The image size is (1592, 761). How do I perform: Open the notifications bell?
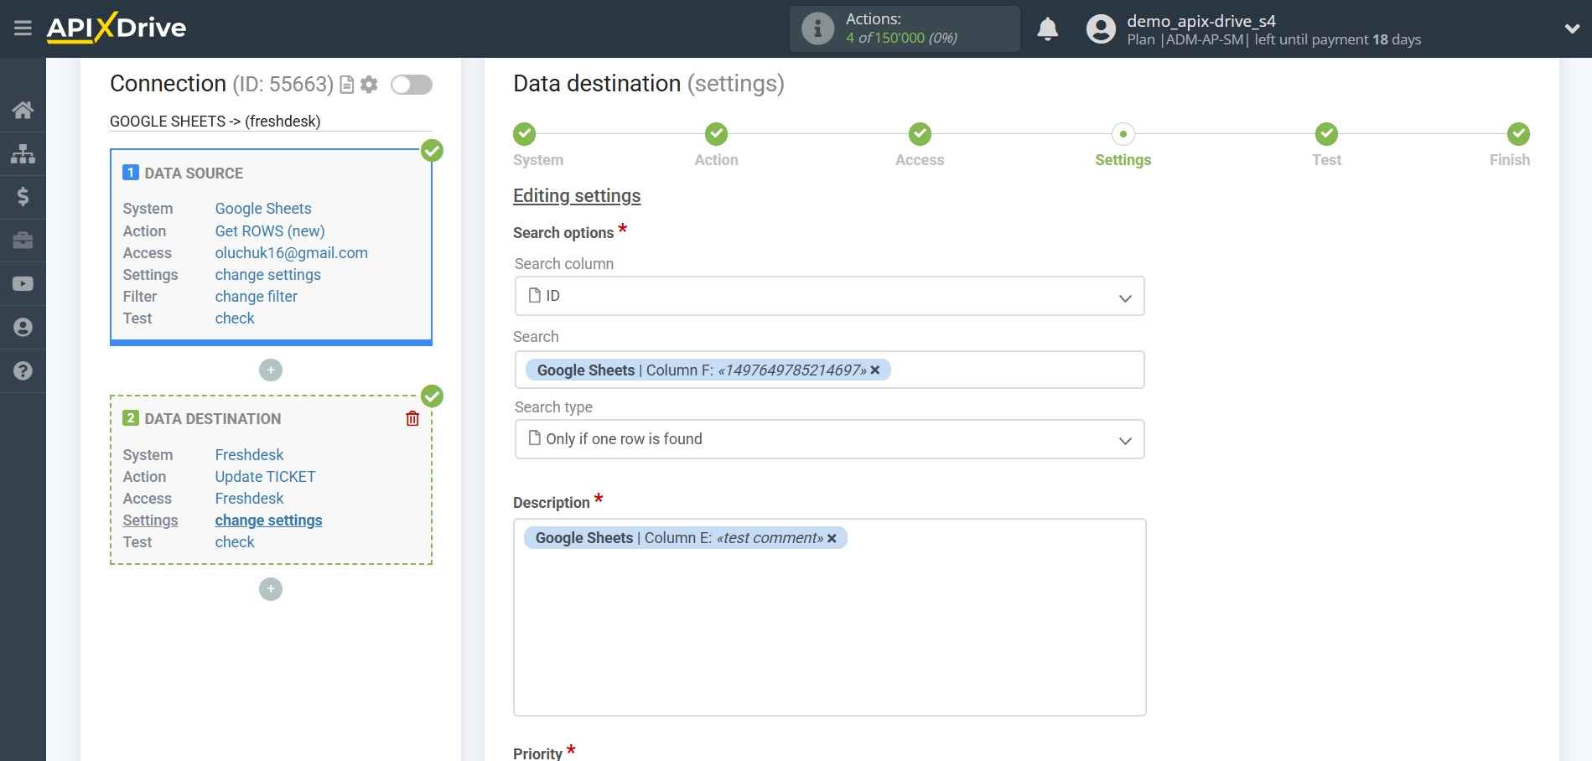pyautogui.click(x=1047, y=29)
